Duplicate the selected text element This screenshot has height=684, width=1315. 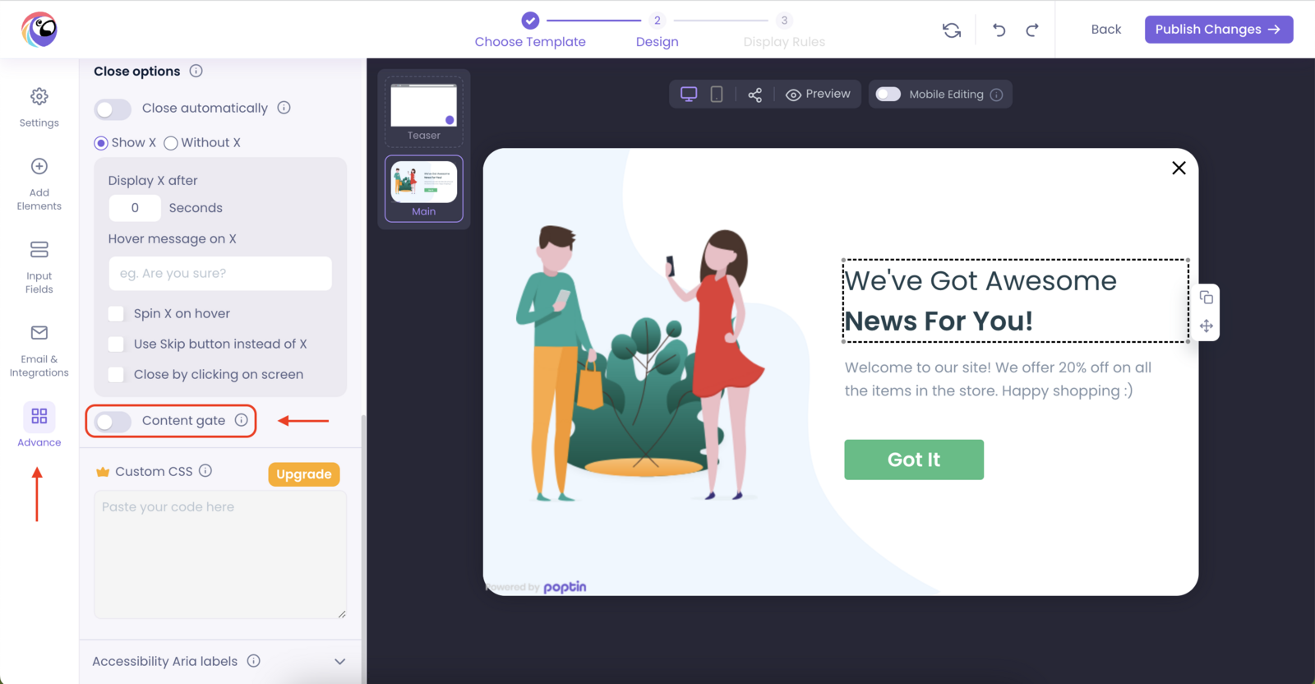point(1207,298)
